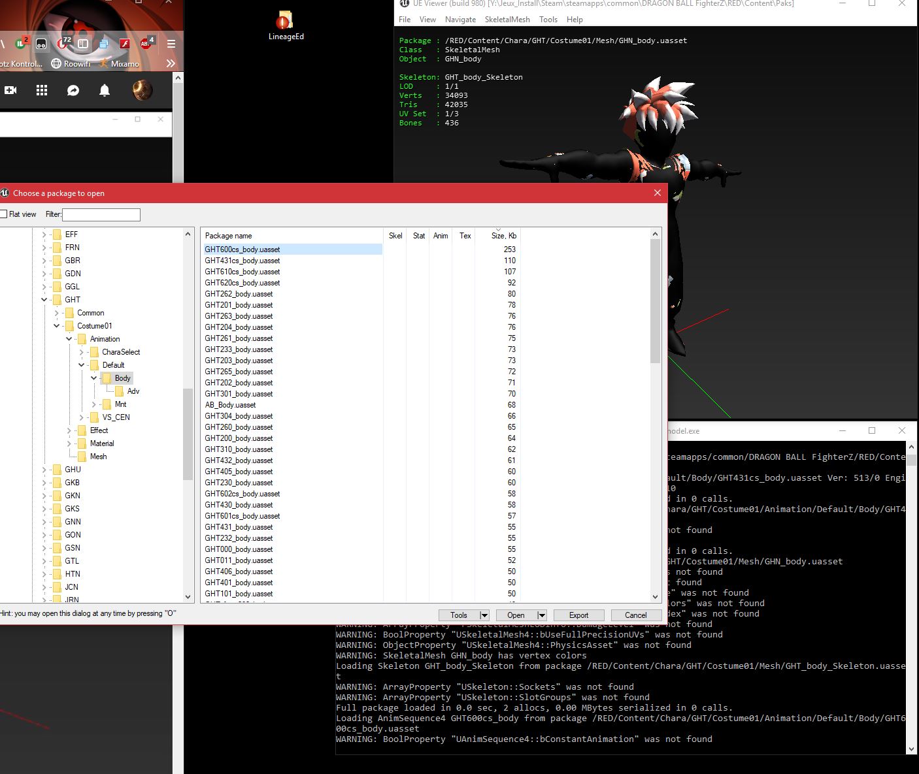Click the package list vertical scrollbar thumb

click(x=655, y=301)
